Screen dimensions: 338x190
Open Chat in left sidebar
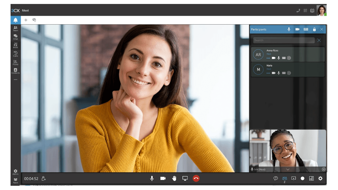(16, 37)
